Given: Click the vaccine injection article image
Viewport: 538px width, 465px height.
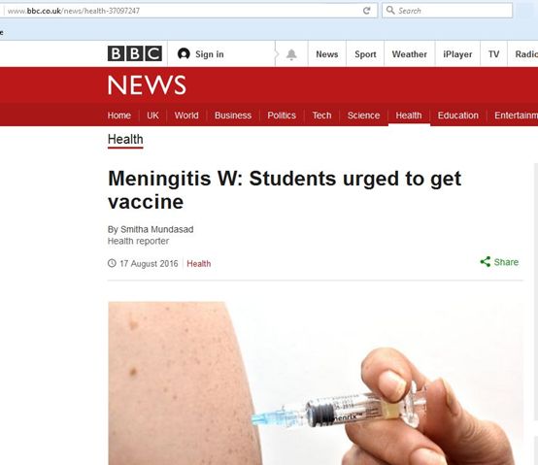Looking at the screenshot, I should click(x=316, y=383).
